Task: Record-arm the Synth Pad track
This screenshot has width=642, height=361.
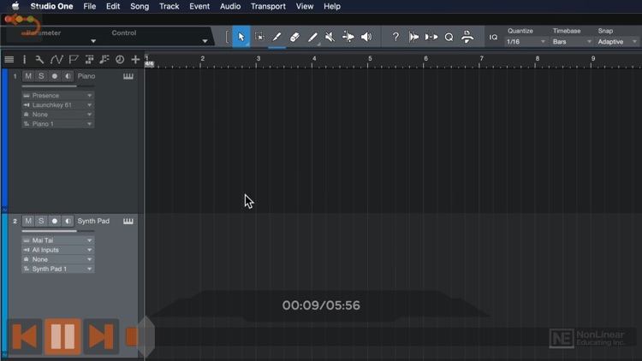Action: (x=55, y=221)
